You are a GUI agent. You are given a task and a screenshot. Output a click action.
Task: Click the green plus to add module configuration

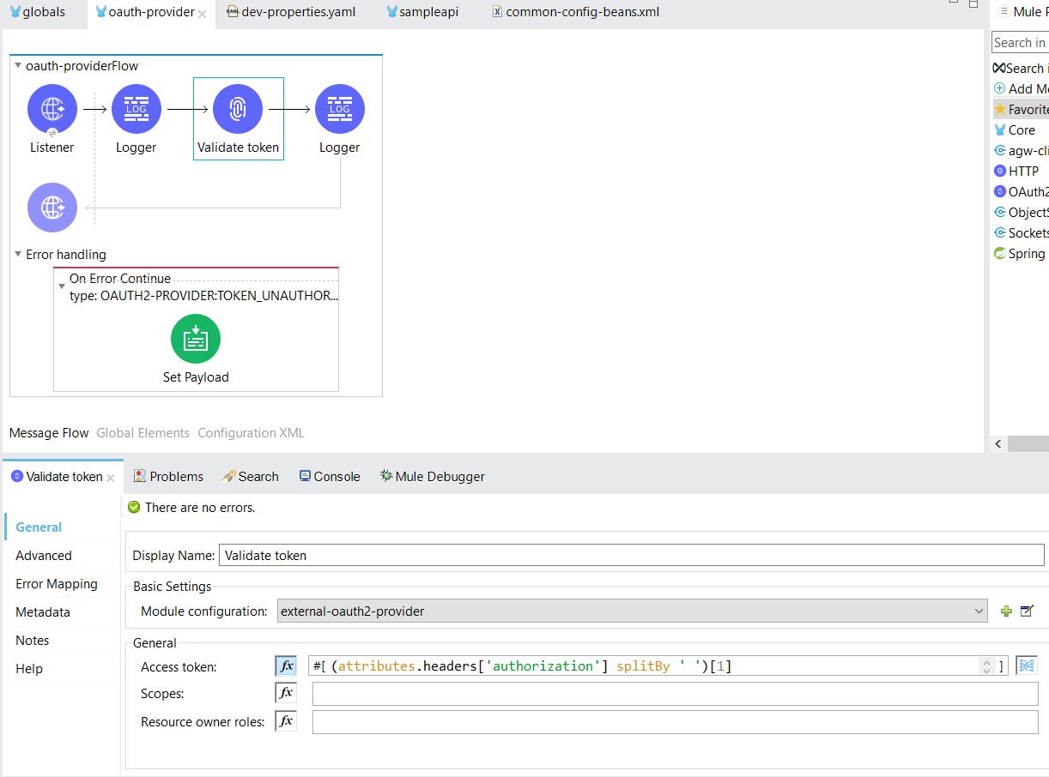(1006, 611)
